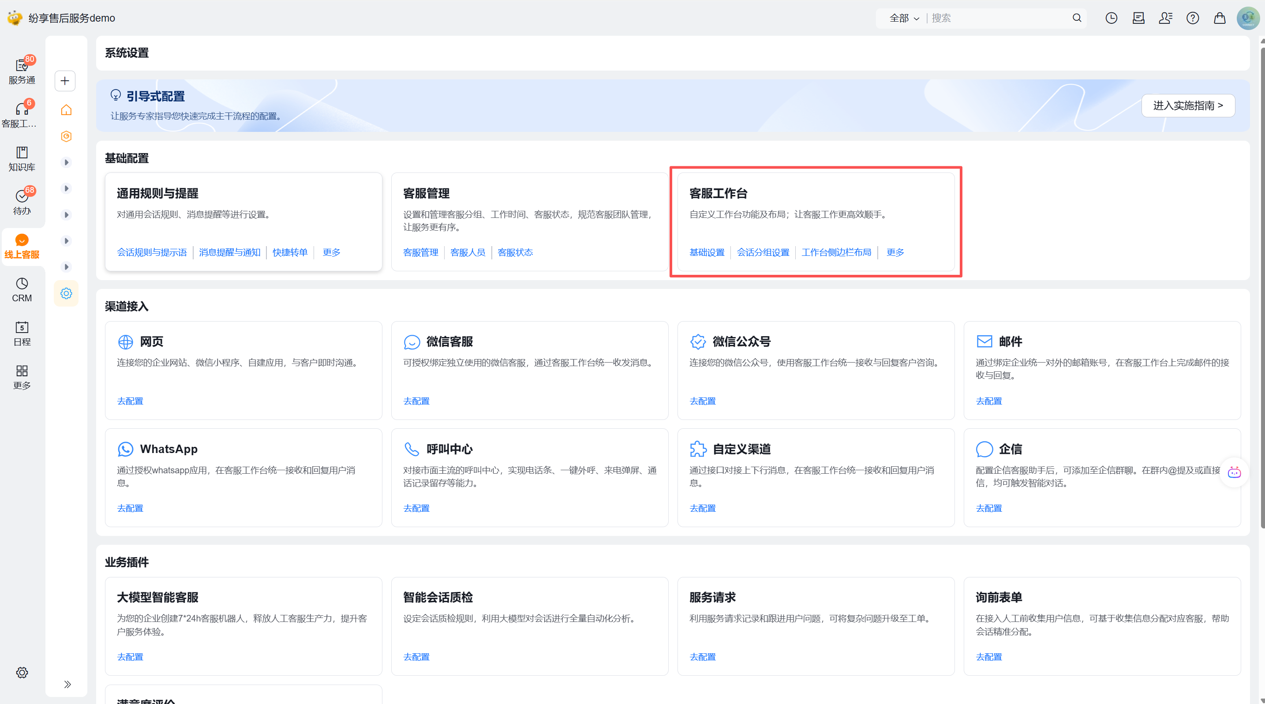Expand the first collapsed arrow in sidebar
1265x704 pixels.
(x=66, y=162)
